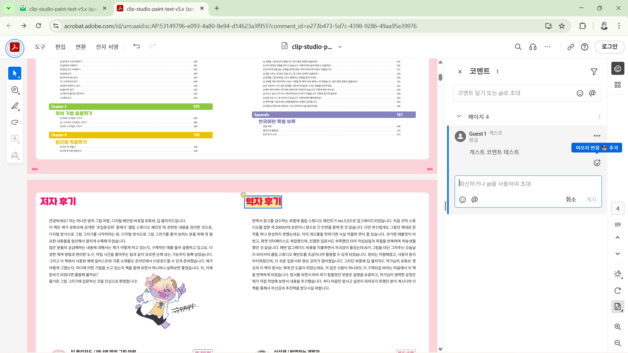Screen dimensions: 628x353
Task: Toggle the dark mode display icon
Action: click(618, 274)
